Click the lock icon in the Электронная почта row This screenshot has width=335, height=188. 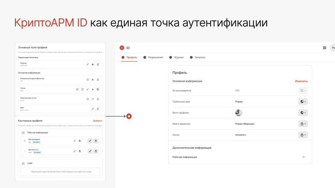[x=98, y=99]
